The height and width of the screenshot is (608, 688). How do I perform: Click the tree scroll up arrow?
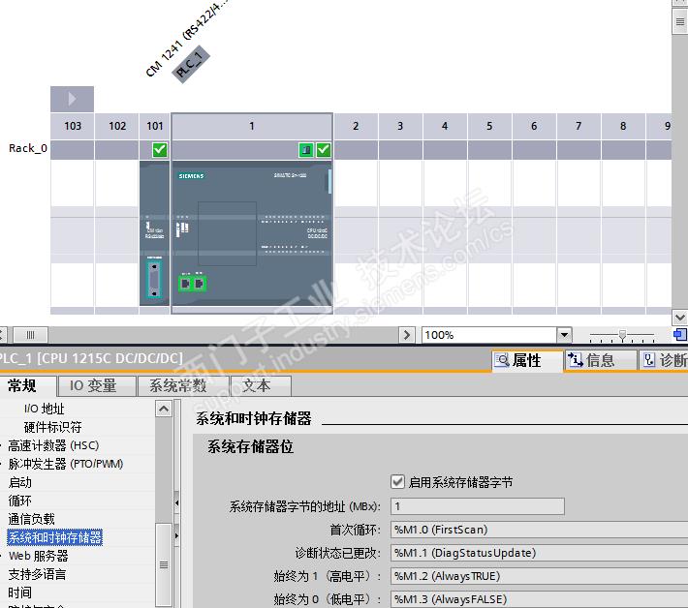pyautogui.click(x=164, y=409)
